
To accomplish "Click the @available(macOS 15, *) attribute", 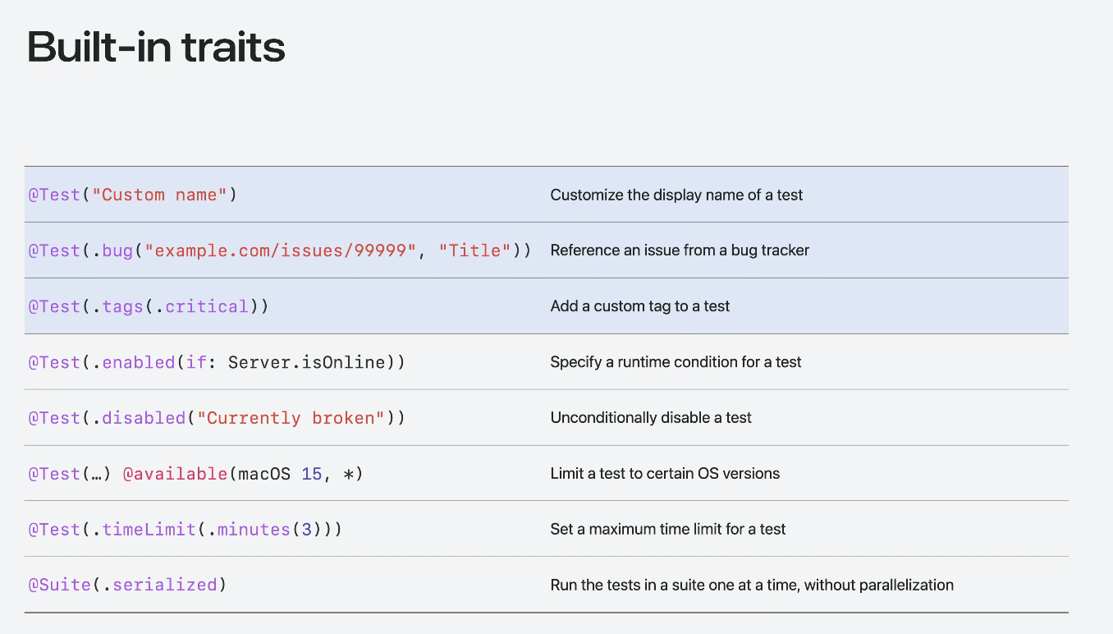I will [242, 474].
